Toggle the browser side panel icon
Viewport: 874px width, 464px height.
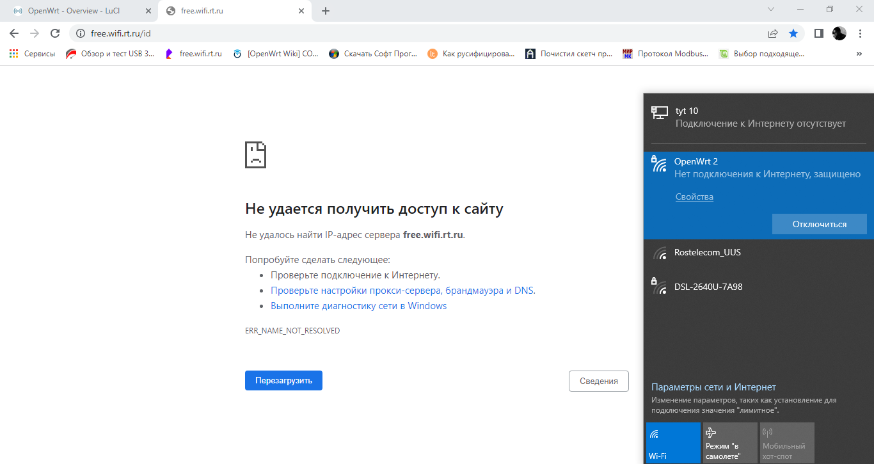click(x=818, y=33)
